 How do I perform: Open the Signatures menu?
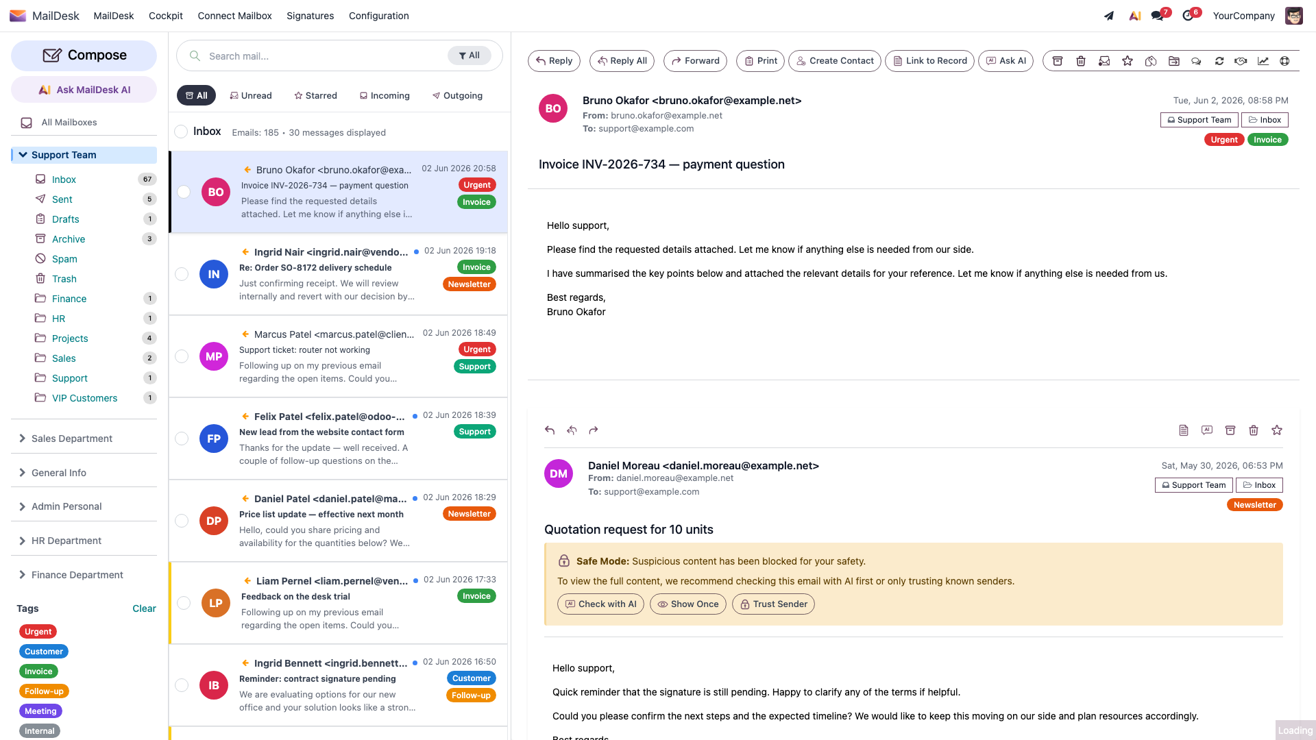pyautogui.click(x=310, y=16)
